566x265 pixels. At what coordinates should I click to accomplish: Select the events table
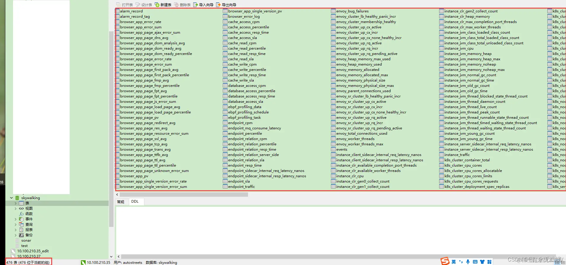pos(342,149)
